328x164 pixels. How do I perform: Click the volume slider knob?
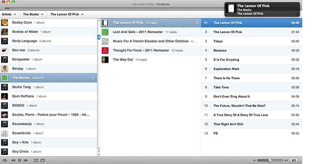tap(270, 161)
